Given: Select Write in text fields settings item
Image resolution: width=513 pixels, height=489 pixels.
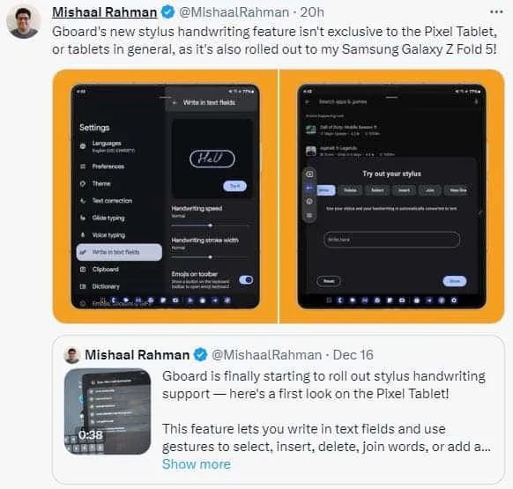Looking at the screenshot, I should [119, 252].
